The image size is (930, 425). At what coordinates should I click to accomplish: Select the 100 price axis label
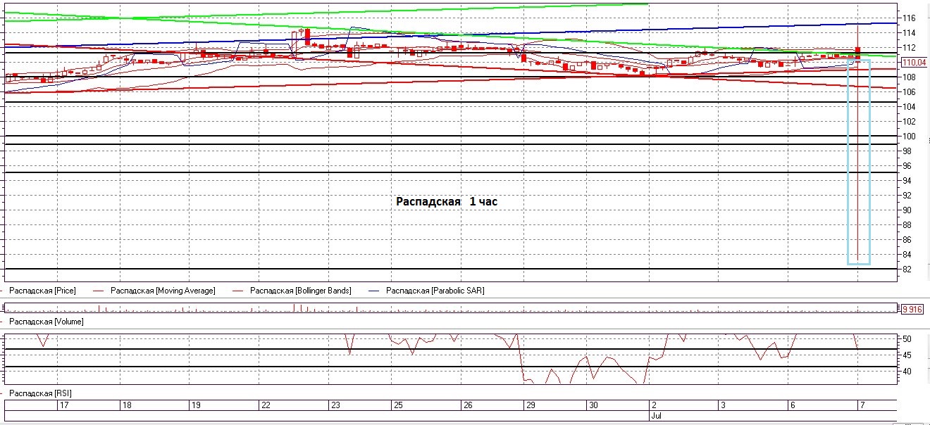(x=908, y=137)
